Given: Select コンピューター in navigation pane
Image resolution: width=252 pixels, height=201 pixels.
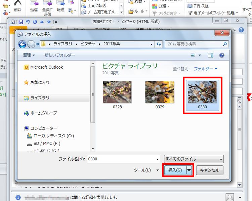Looking at the screenshot, I should (41, 128).
